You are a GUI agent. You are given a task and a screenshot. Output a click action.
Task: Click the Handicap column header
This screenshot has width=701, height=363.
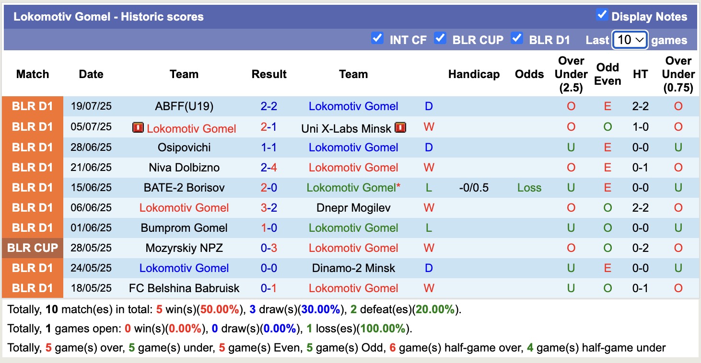(474, 74)
